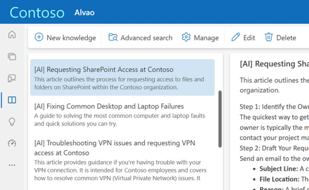Select the knowledge base book icon
309x190 pixels.
click(x=12, y=100)
